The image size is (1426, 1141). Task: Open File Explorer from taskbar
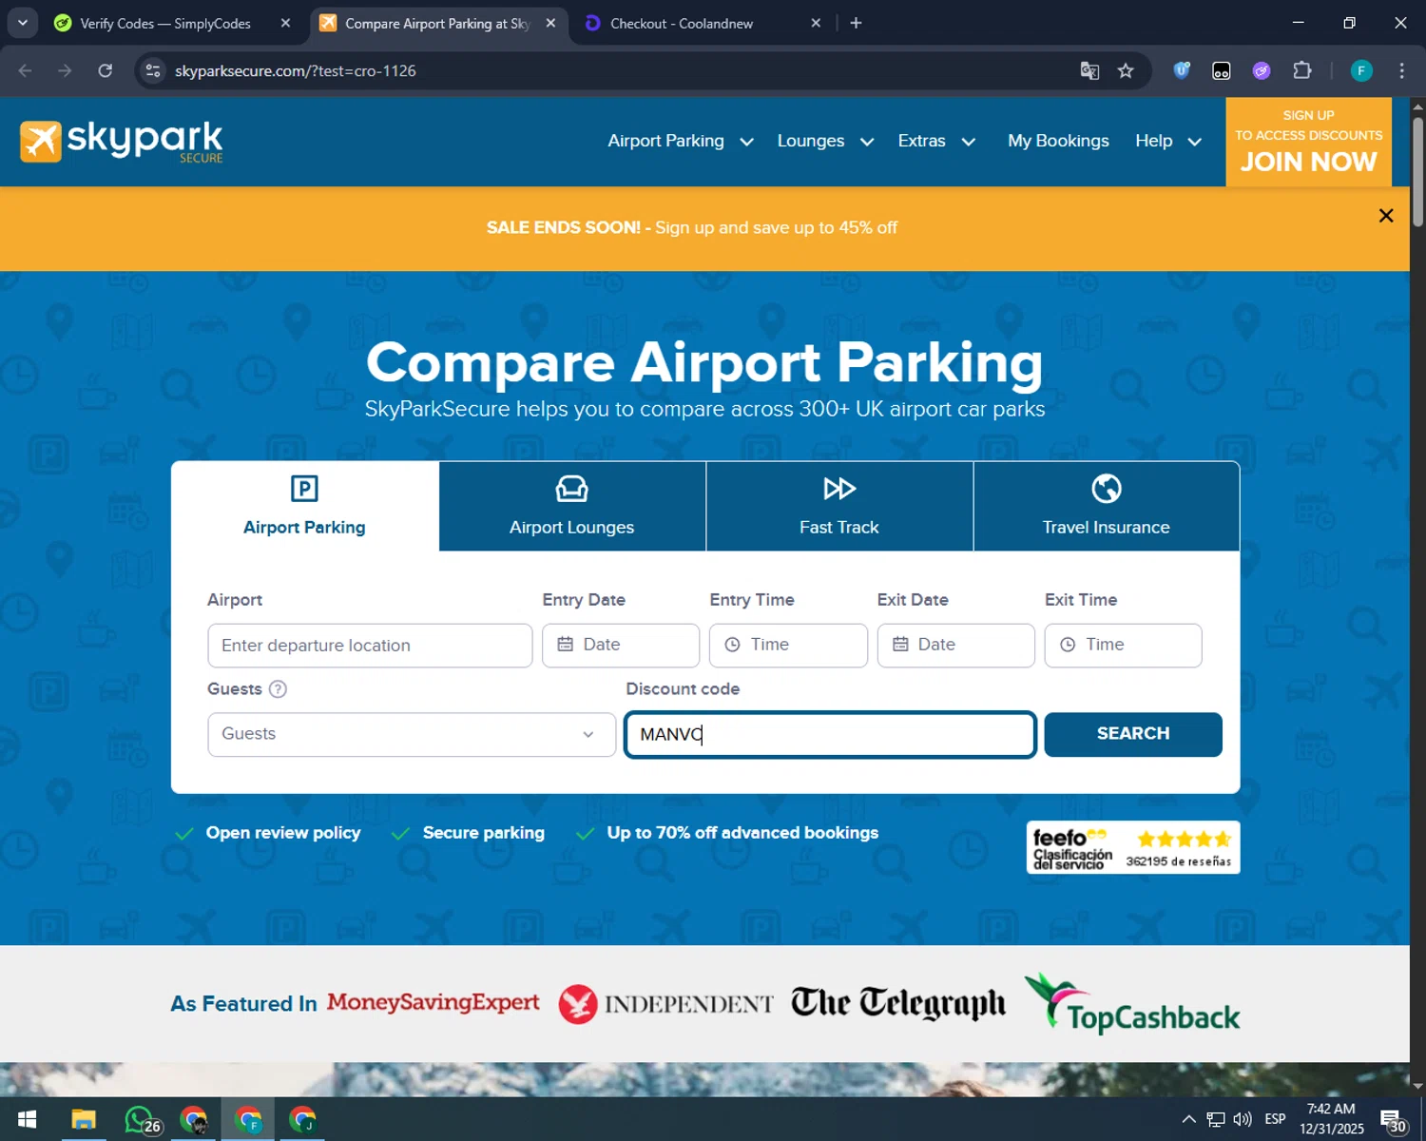tap(84, 1119)
